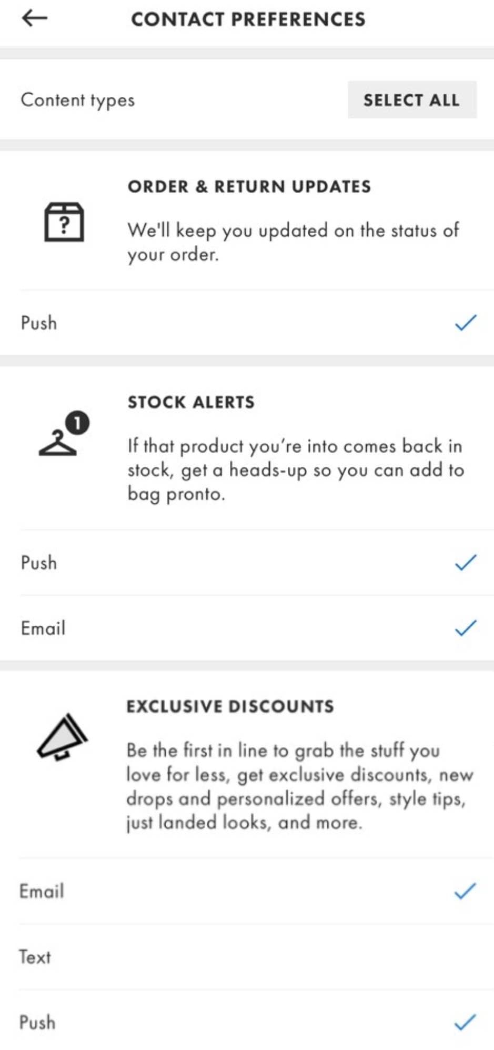Tap the exclusive discounts megaphone icon
Viewport: 494px width, 1050px height.
[x=62, y=737]
